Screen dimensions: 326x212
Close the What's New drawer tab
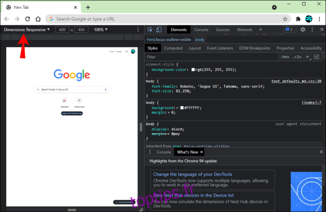201,152
